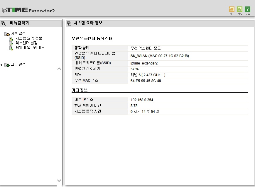Click the uptime value 0 시간 14 분 54 초
The image size is (255, 187).
tap(145, 112)
